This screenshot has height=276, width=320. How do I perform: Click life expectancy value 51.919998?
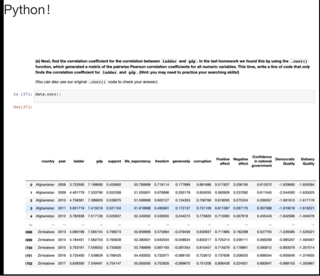tap(142, 208)
